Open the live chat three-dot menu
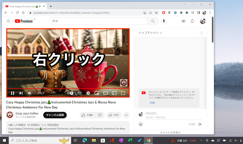This screenshot has width=243, height=144. point(201,33)
